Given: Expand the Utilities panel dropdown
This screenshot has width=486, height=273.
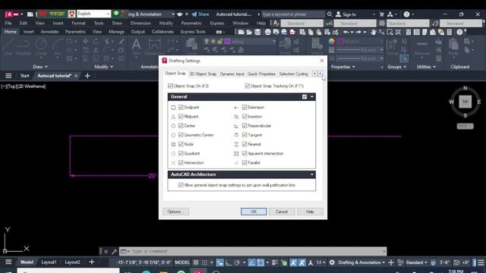Looking at the screenshot, I should 426,67.
